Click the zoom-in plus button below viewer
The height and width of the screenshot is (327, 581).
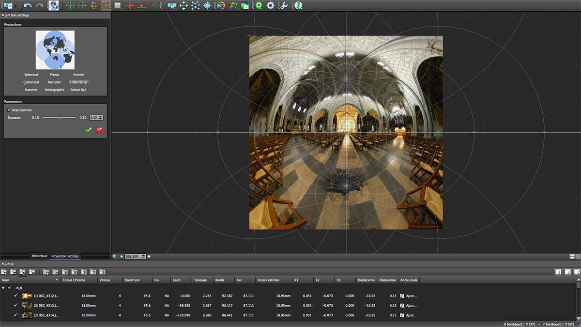(x=149, y=256)
